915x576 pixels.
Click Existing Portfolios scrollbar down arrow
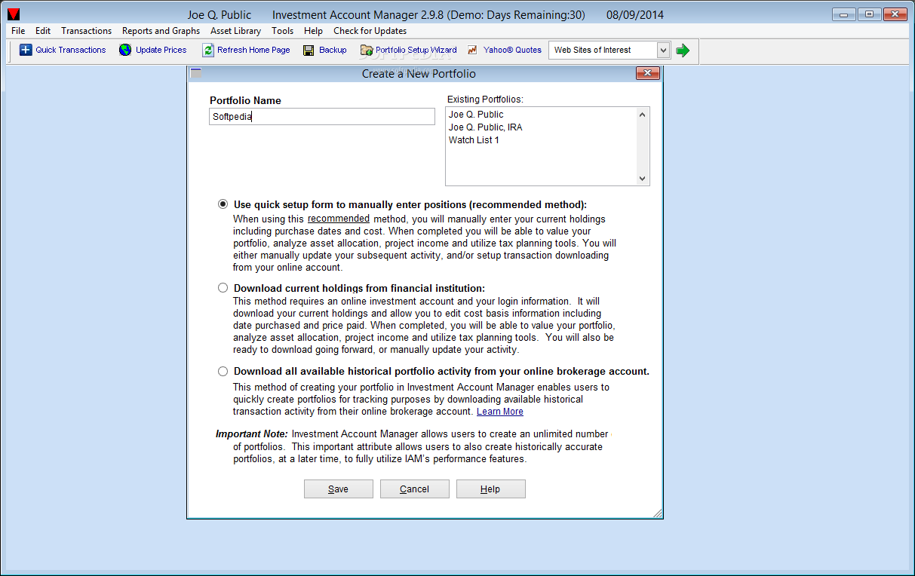pos(643,179)
